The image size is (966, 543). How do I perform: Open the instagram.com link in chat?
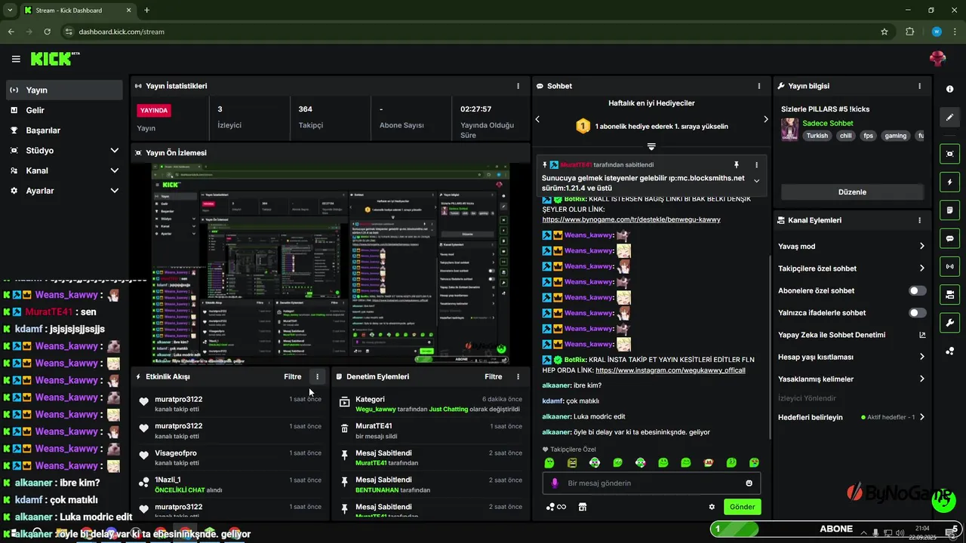point(670,370)
